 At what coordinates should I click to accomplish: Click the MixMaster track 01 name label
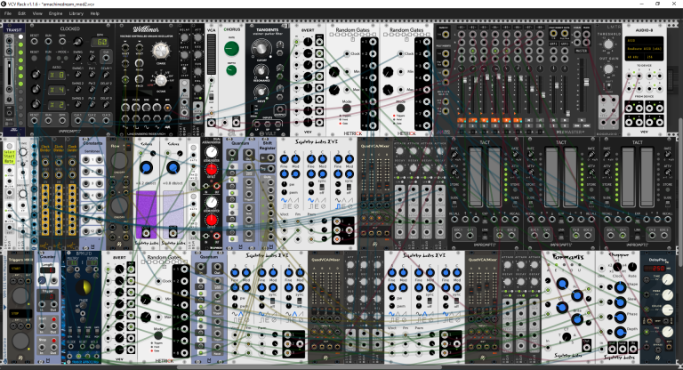[462, 28]
